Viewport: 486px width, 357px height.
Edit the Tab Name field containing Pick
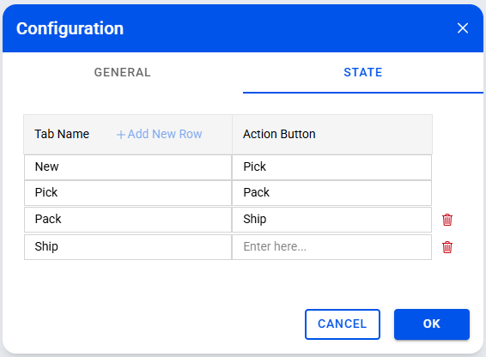pos(128,193)
